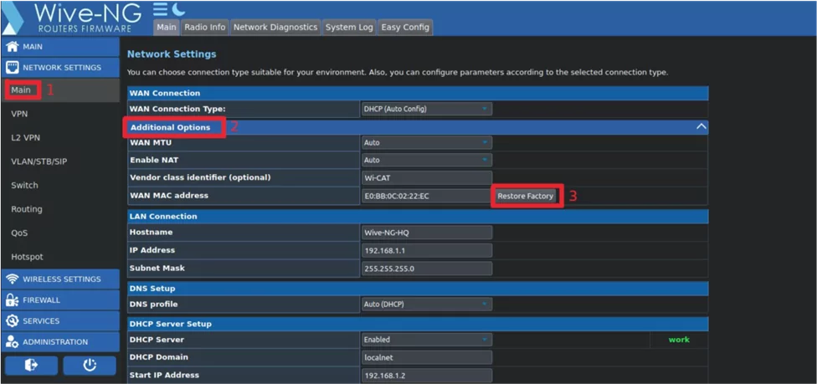The height and width of the screenshot is (384, 817).
Task: Click the Network Settings ethernet port icon
Action: tap(12, 68)
